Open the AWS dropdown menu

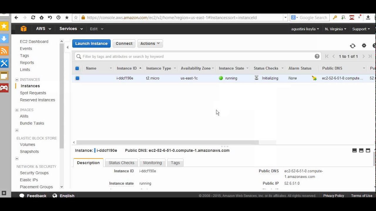pos(43,29)
